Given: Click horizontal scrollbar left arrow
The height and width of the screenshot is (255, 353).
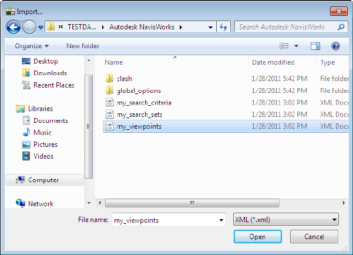Looking at the screenshot, I should tap(100, 203).
